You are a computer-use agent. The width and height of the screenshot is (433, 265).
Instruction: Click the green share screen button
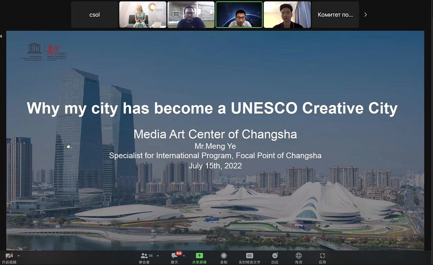click(199, 256)
